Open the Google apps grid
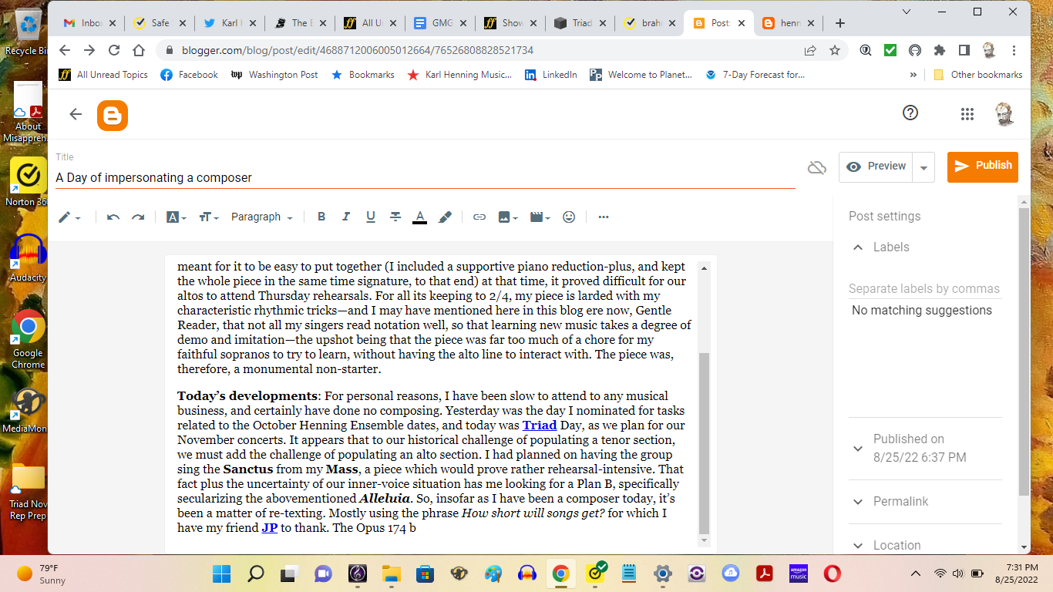Image resolution: width=1053 pixels, height=592 pixels. pos(967,114)
